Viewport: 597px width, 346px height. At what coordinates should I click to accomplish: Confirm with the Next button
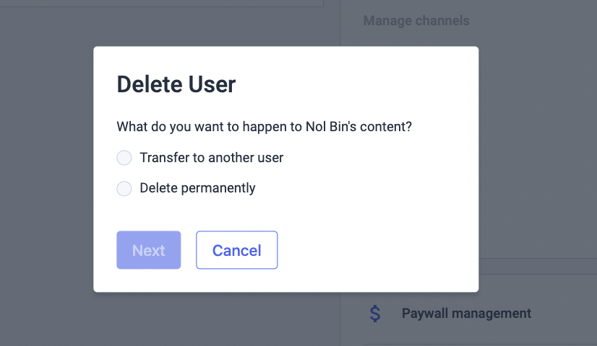click(148, 250)
